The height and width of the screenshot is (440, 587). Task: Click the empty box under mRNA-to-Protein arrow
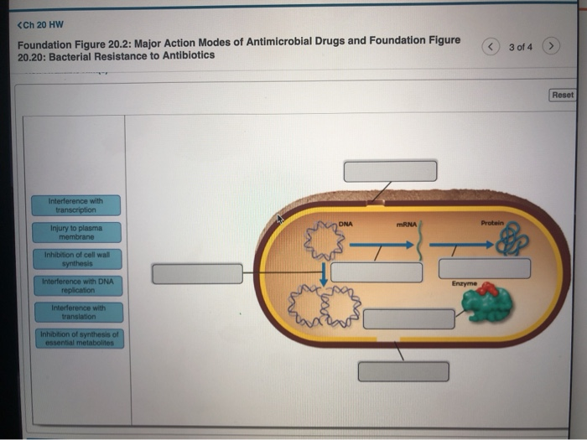pos(485,268)
